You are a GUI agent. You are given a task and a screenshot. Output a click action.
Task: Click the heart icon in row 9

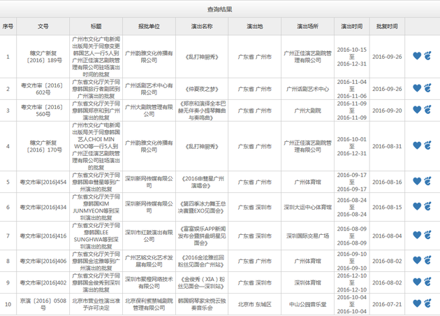point(417,282)
